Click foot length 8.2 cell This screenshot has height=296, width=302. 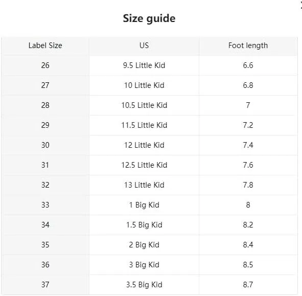coord(248,225)
